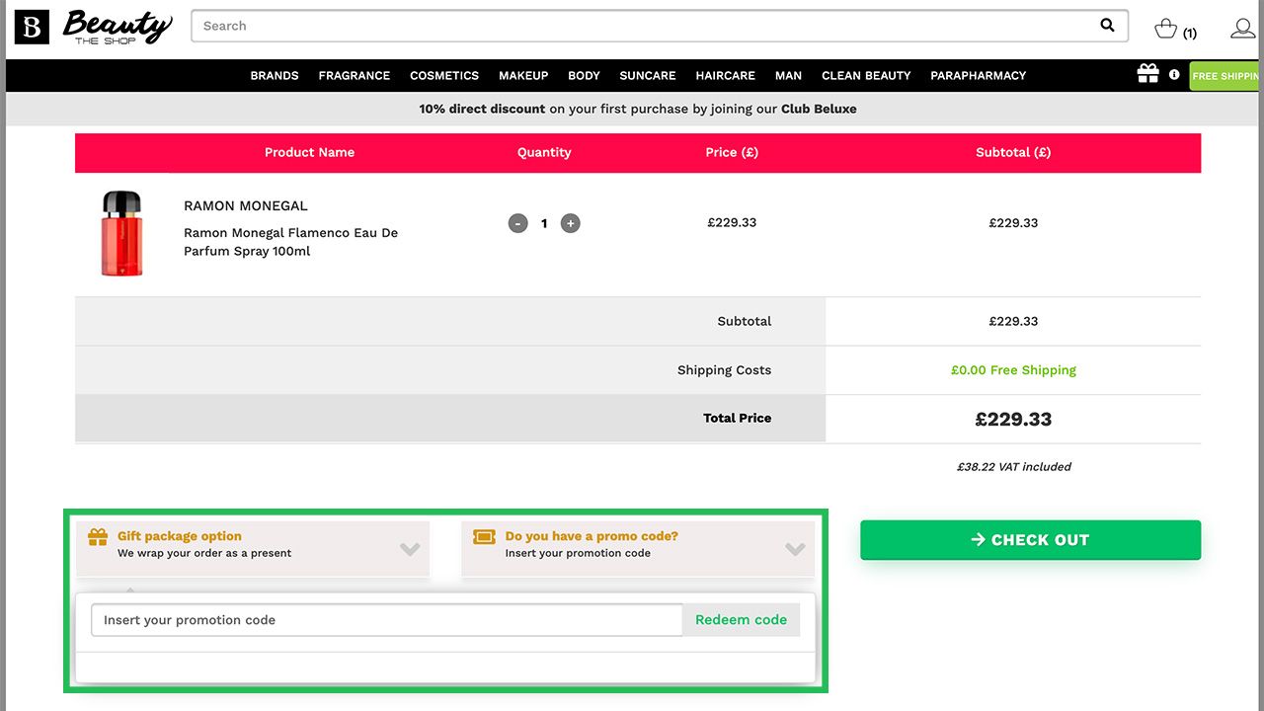Screen dimensions: 1264x711
Task: Click the Total Price amount £229.33
Action: 1013,419
